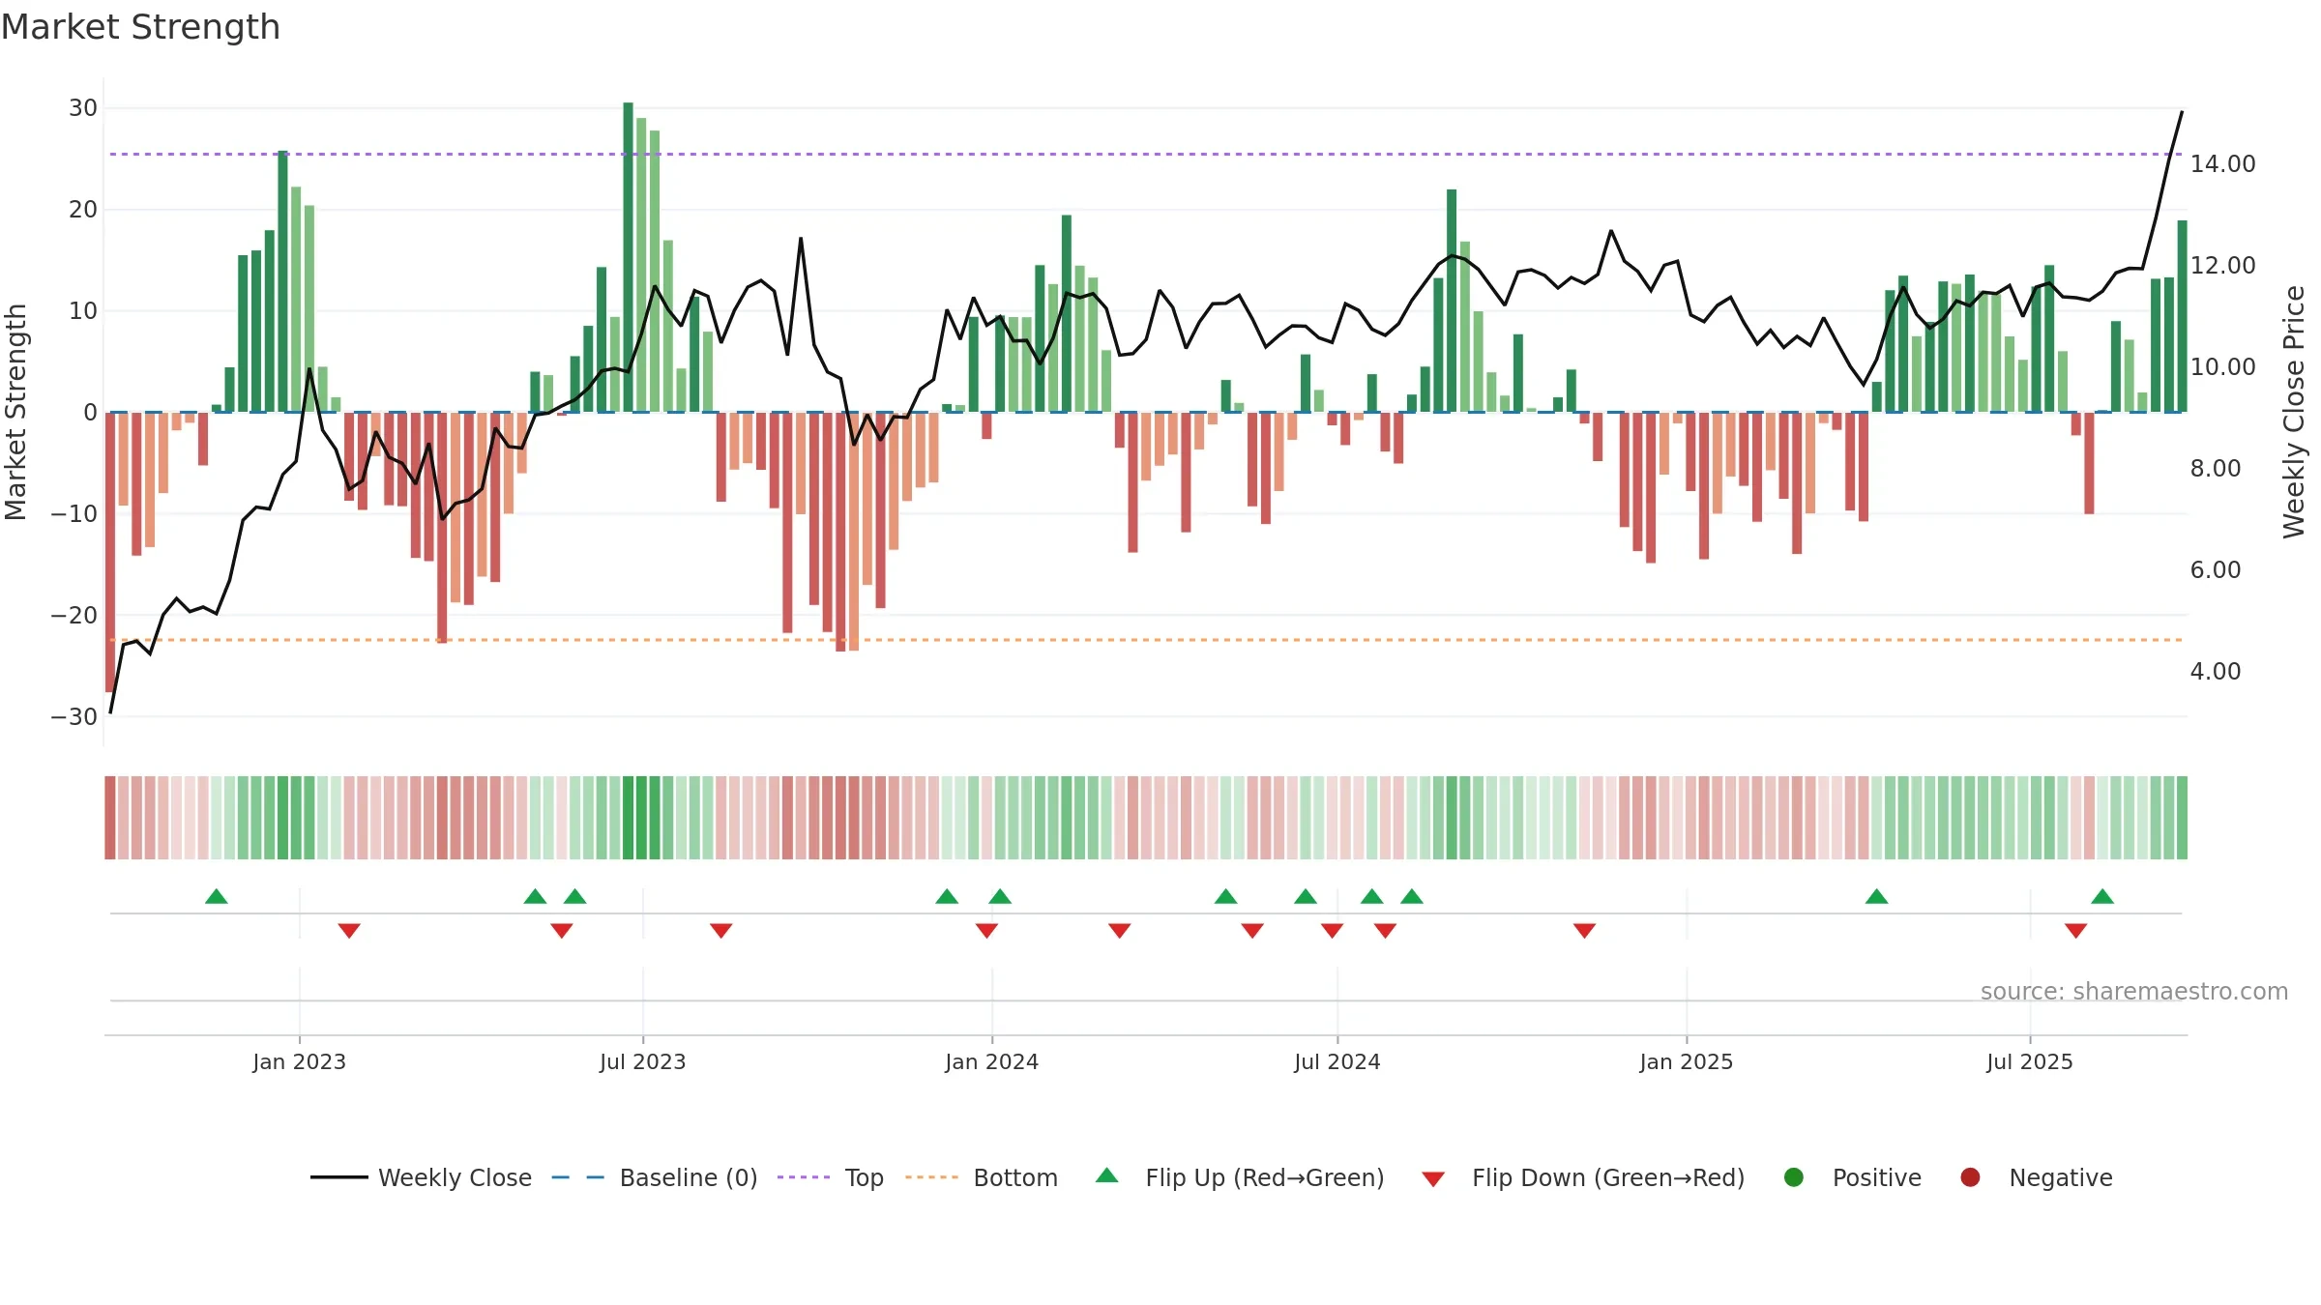Click the source: sharemaestro.com text
The width and height of the screenshot is (2321, 1305).
tap(2134, 992)
